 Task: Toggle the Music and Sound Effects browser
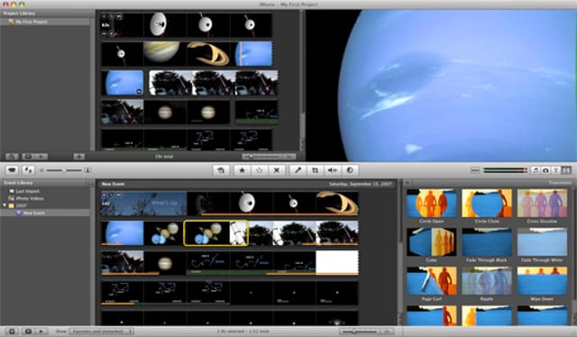coord(536,170)
